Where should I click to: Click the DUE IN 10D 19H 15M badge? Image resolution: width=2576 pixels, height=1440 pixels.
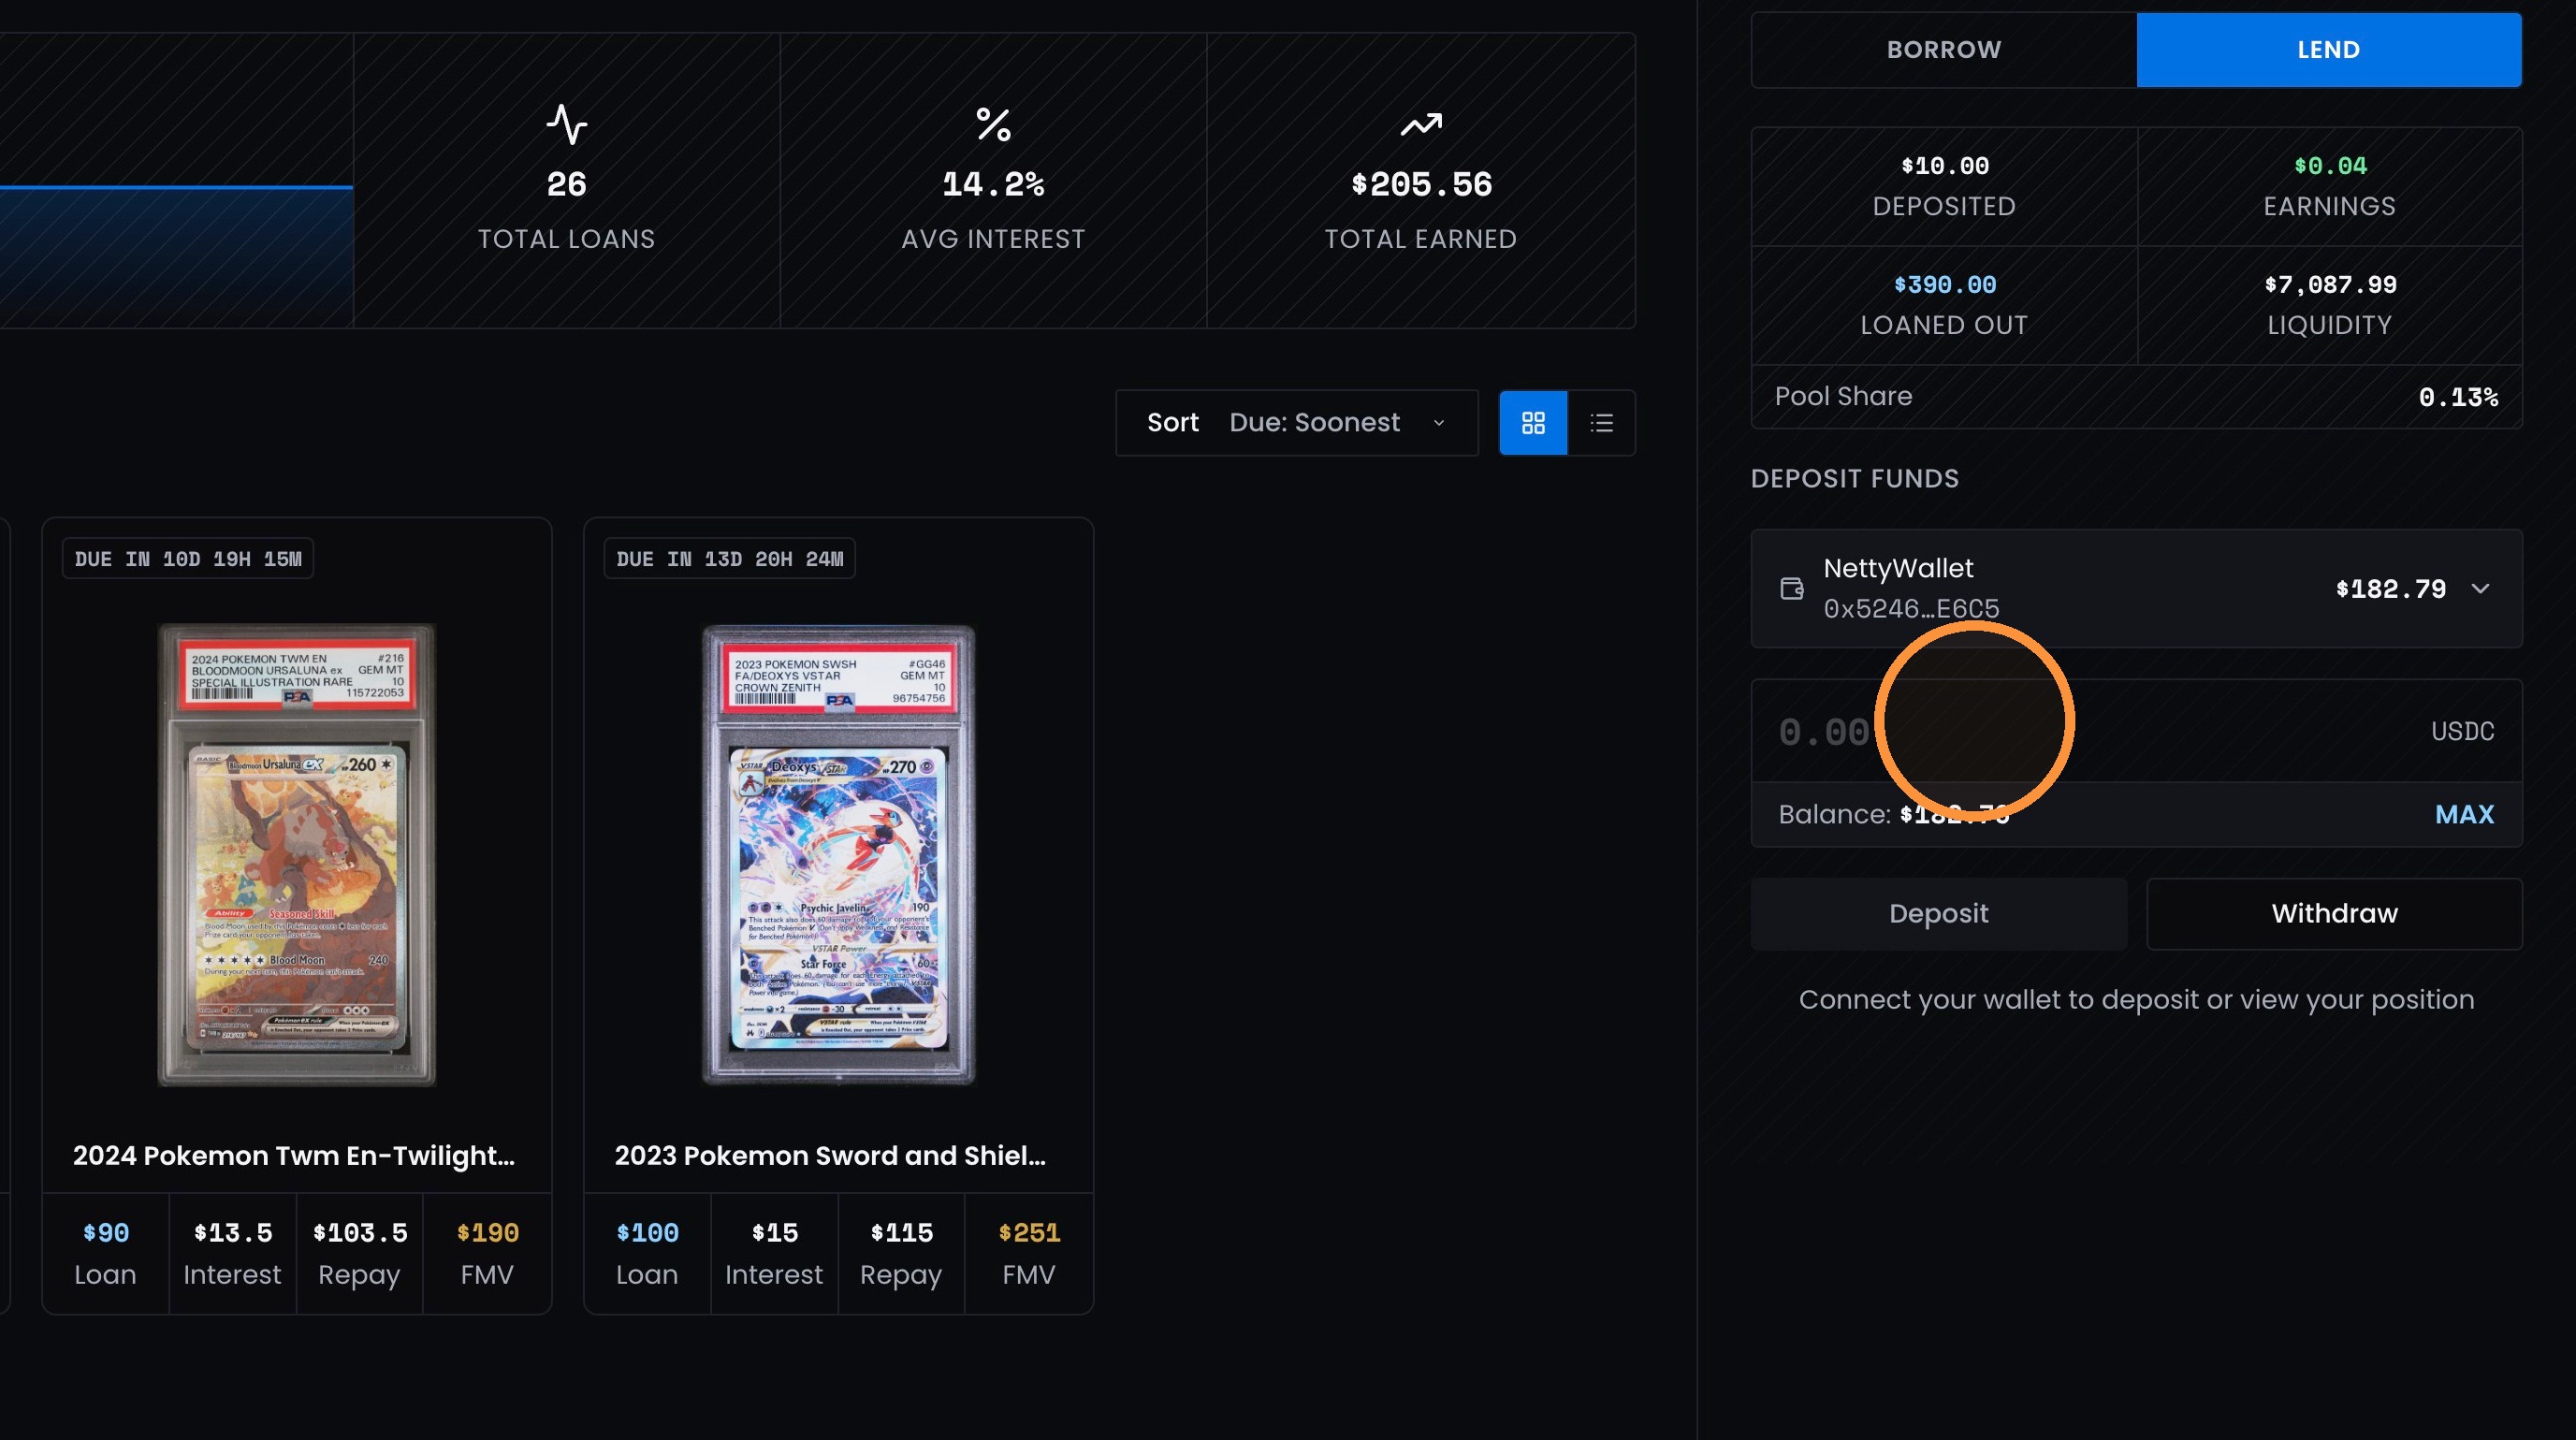click(188, 559)
